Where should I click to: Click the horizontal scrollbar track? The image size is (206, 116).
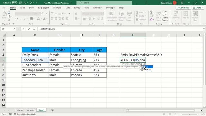161,110
